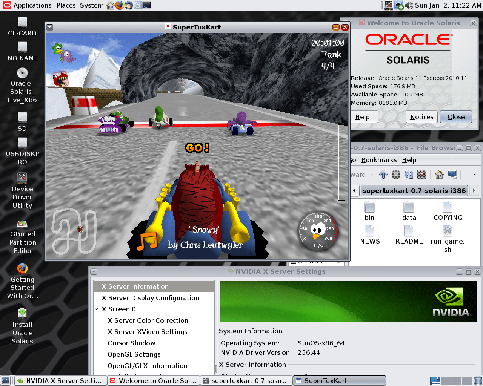Open the Trash icon in bottom panel

pyautogui.click(x=478, y=381)
